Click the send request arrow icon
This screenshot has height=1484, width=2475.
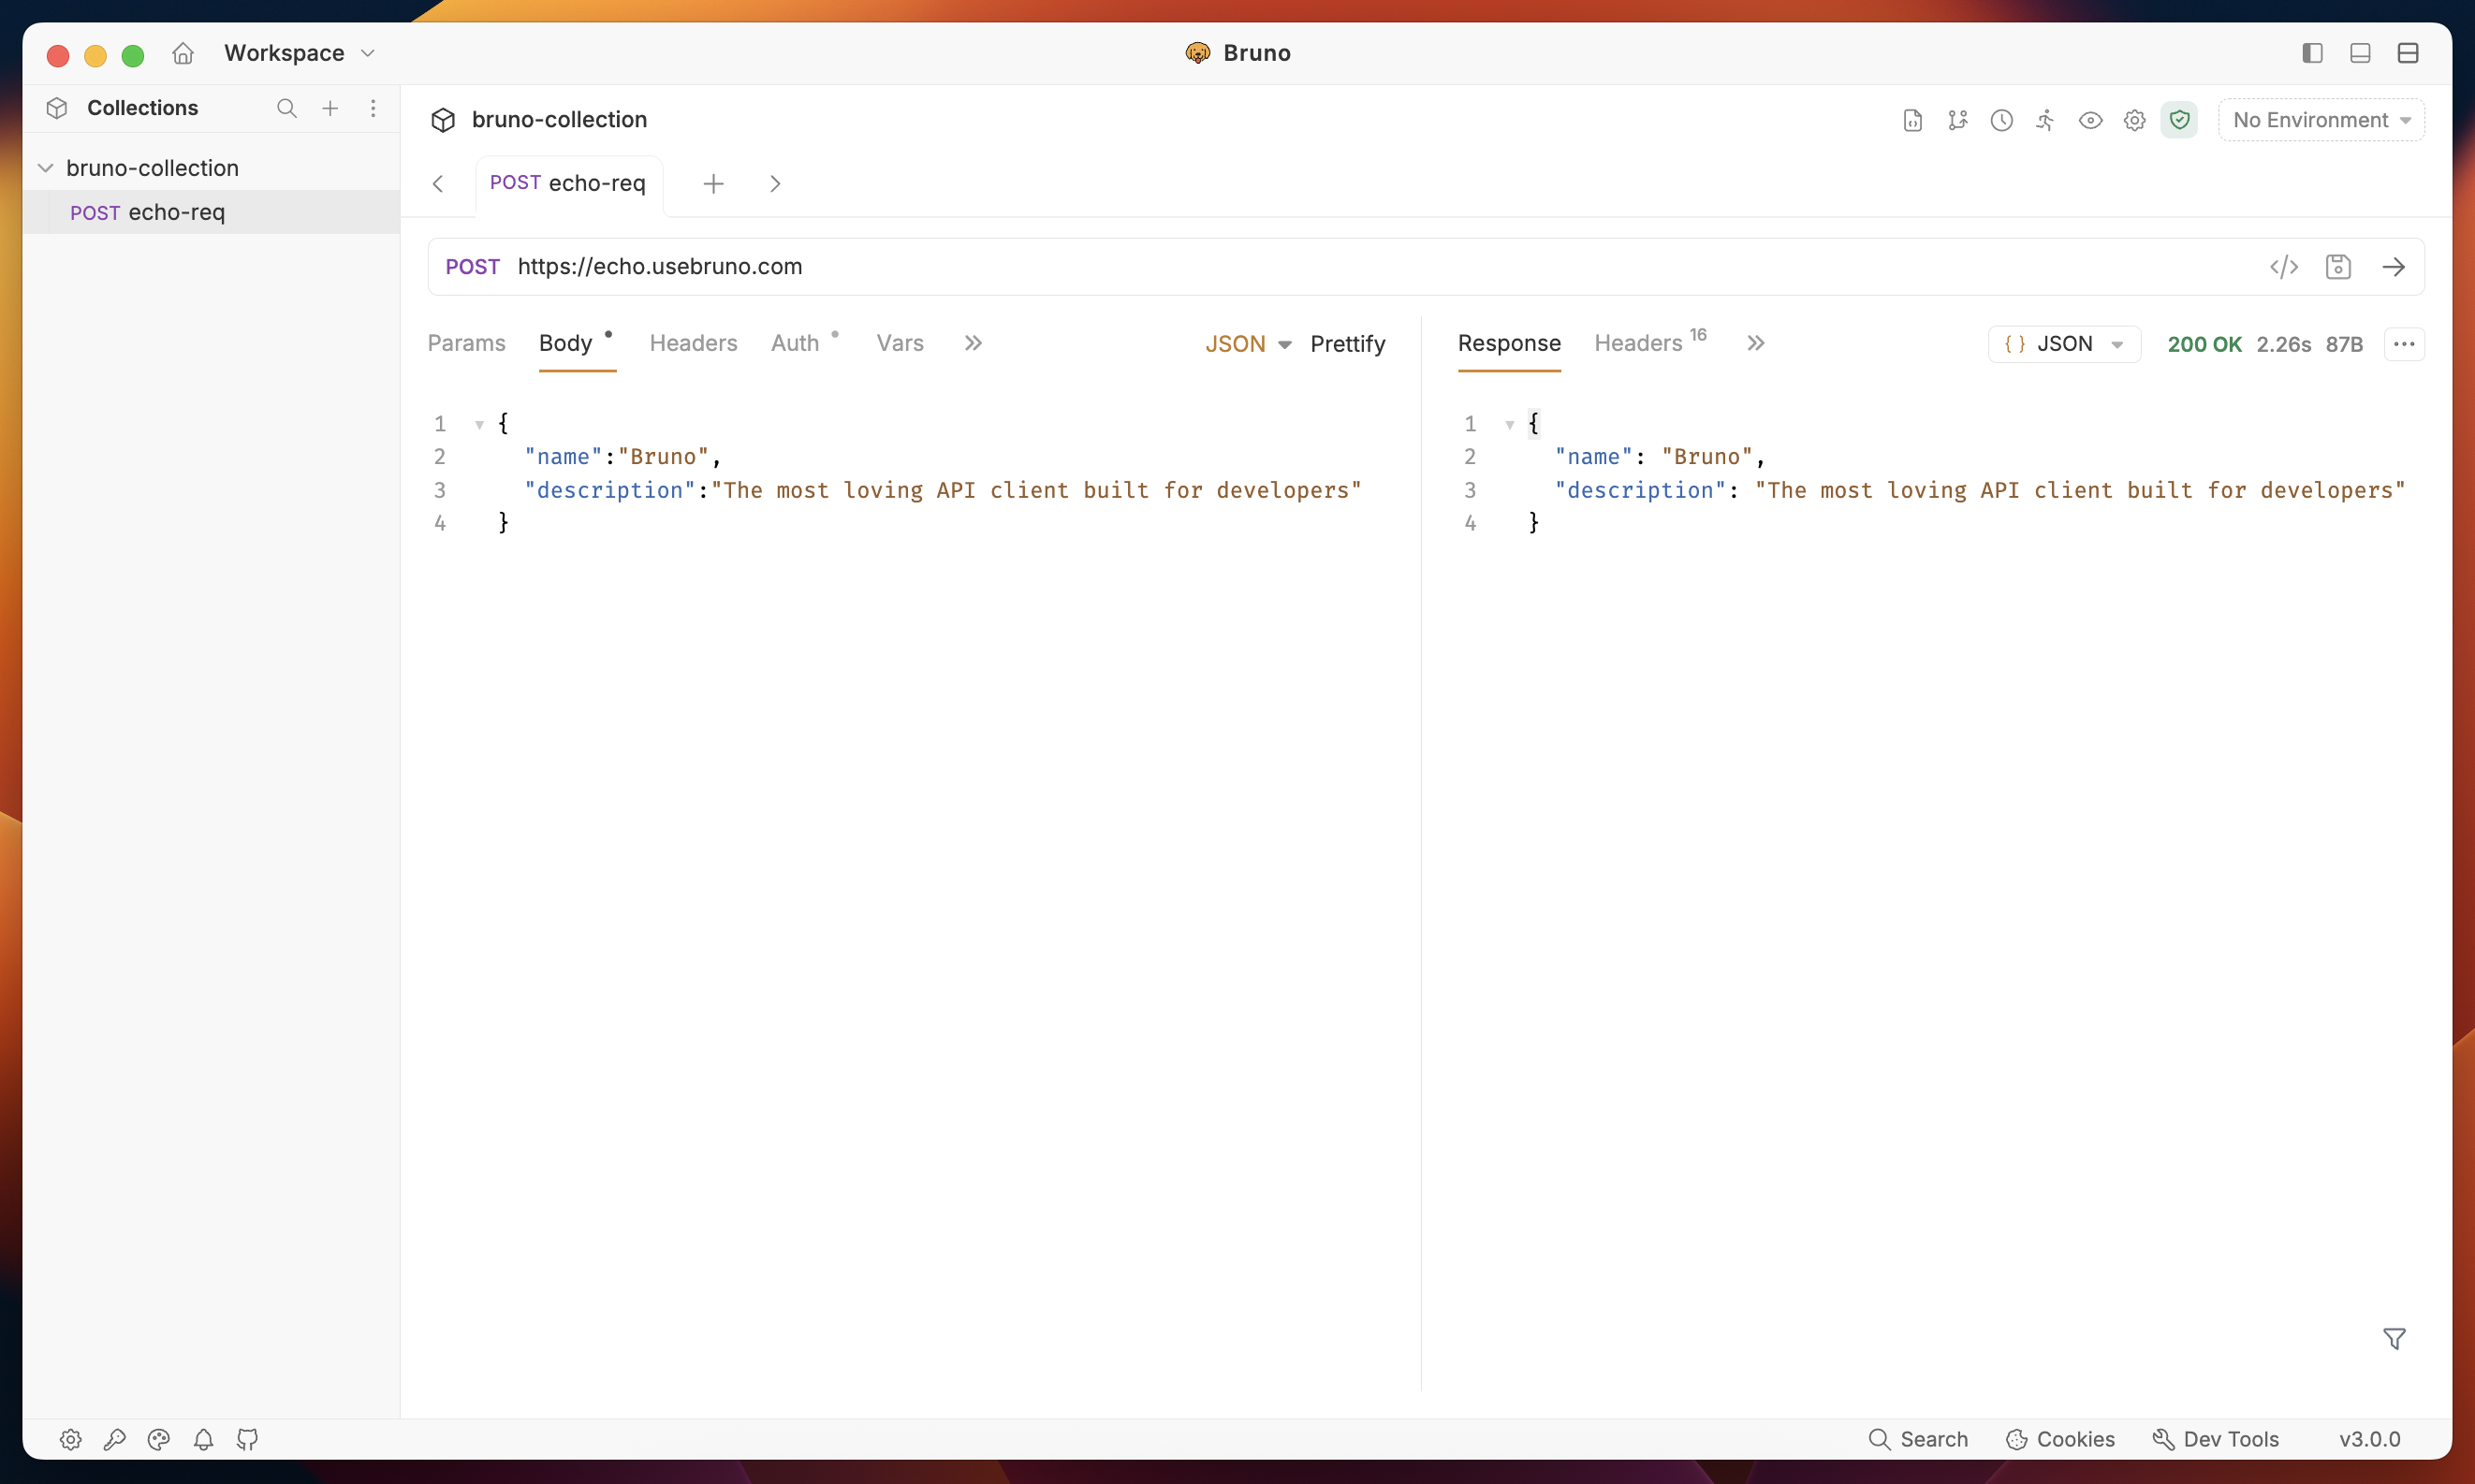pyautogui.click(x=2393, y=267)
